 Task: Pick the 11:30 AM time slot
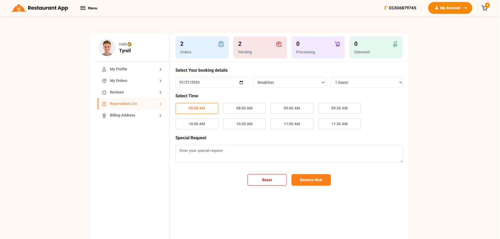pos(339,124)
